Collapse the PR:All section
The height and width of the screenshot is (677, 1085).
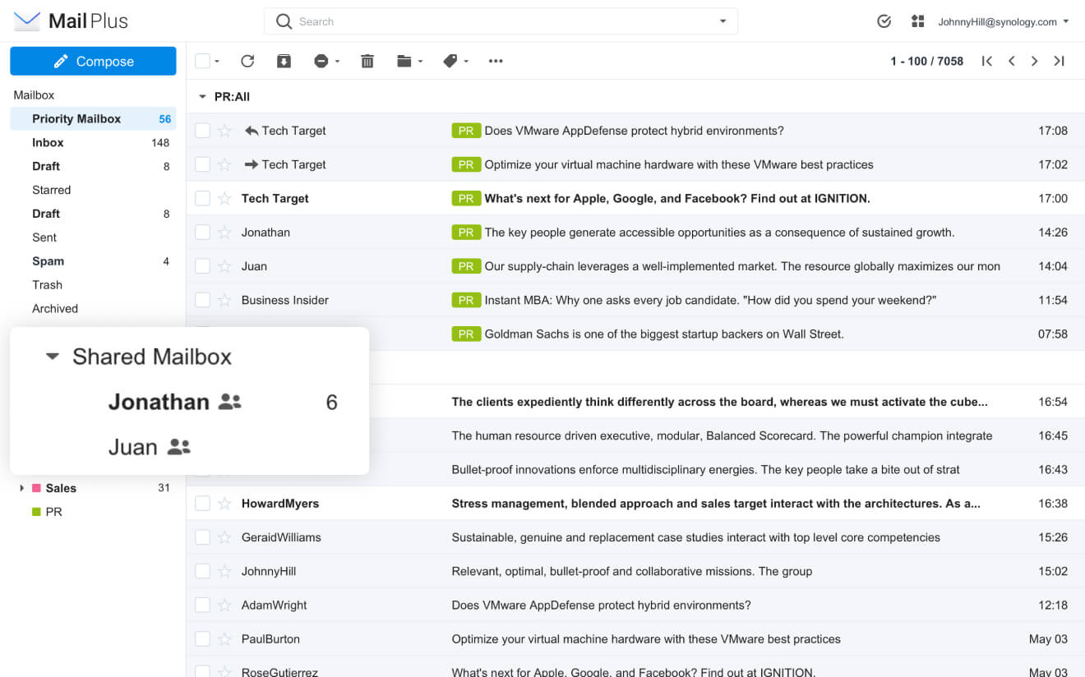[x=202, y=97]
